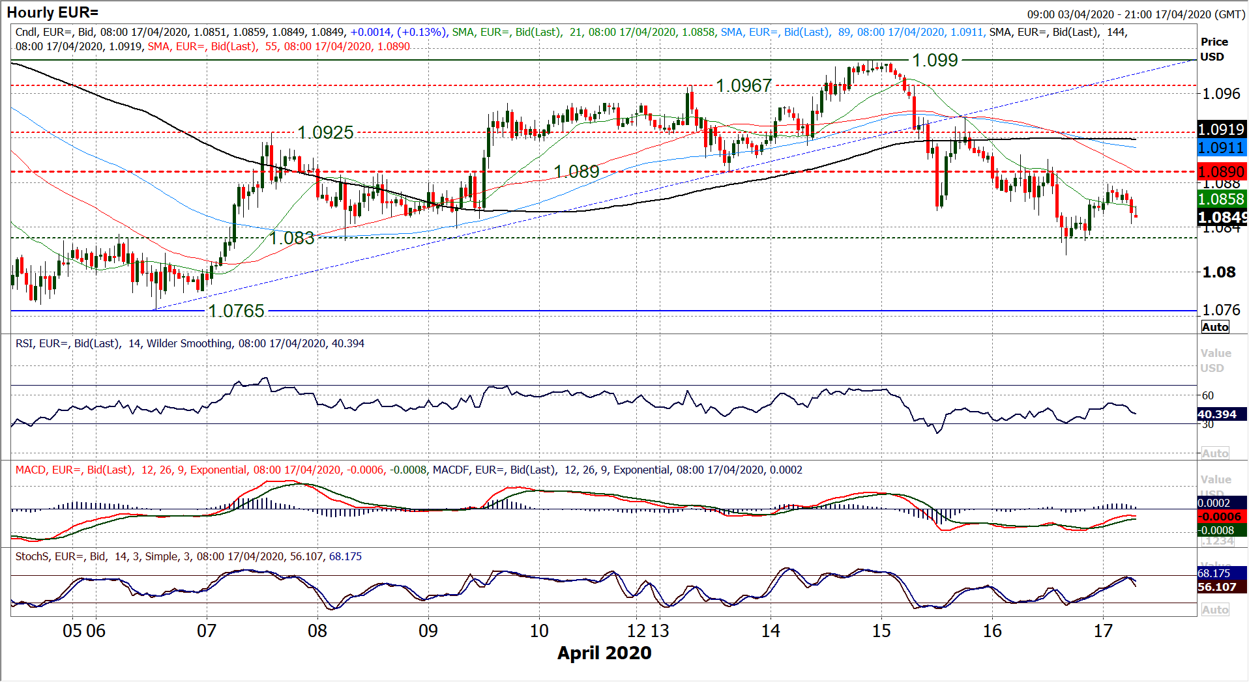Click the 07 date label on time axis
Viewport: 1249px width, 682px height.
(x=207, y=631)
